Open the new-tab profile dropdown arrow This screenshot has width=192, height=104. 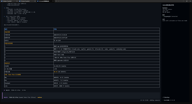[58, 1]
